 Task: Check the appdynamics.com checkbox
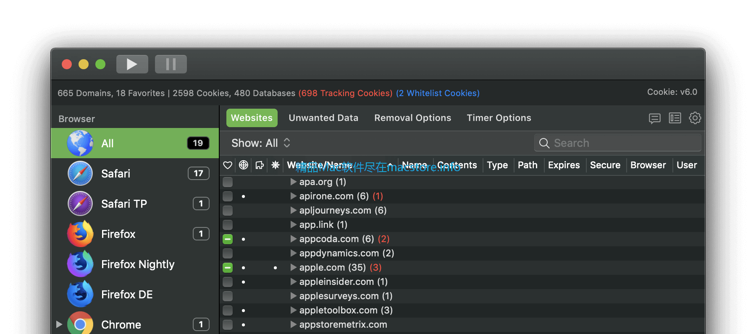pyautogui.click(x=228, y=253)
